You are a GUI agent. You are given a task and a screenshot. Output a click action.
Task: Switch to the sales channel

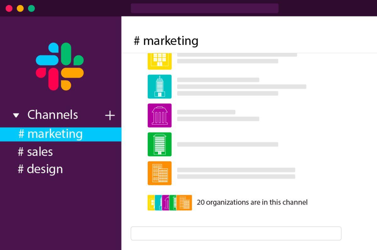click(x=35, y=152)
